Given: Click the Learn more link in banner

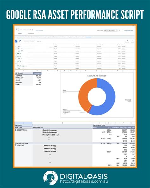Looking at the screenshot, I should (x=89, y=37).
